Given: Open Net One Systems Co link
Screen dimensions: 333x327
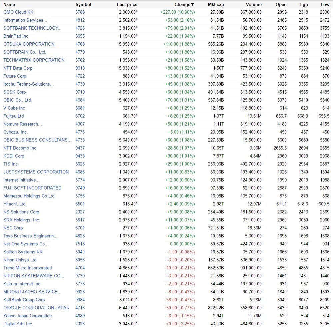Looking at the screenshot, I should 26,244.
